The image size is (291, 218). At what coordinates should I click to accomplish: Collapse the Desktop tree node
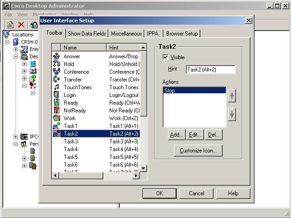(x=16, y=56)
